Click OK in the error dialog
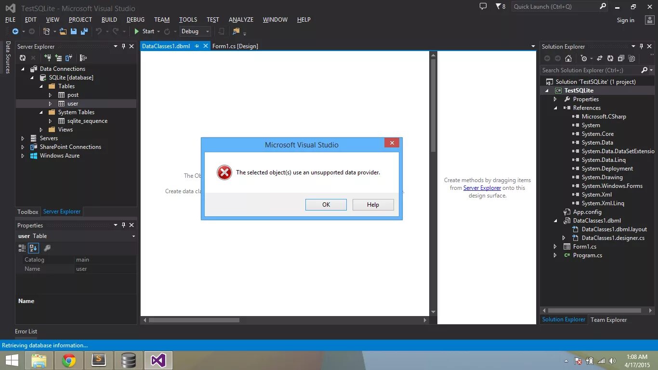This screenshot has width=658, height=370. point(326,205)
